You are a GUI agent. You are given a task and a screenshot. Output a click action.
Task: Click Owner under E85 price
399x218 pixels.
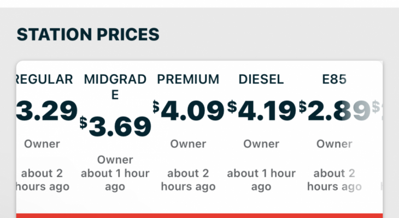coord(334,144)
